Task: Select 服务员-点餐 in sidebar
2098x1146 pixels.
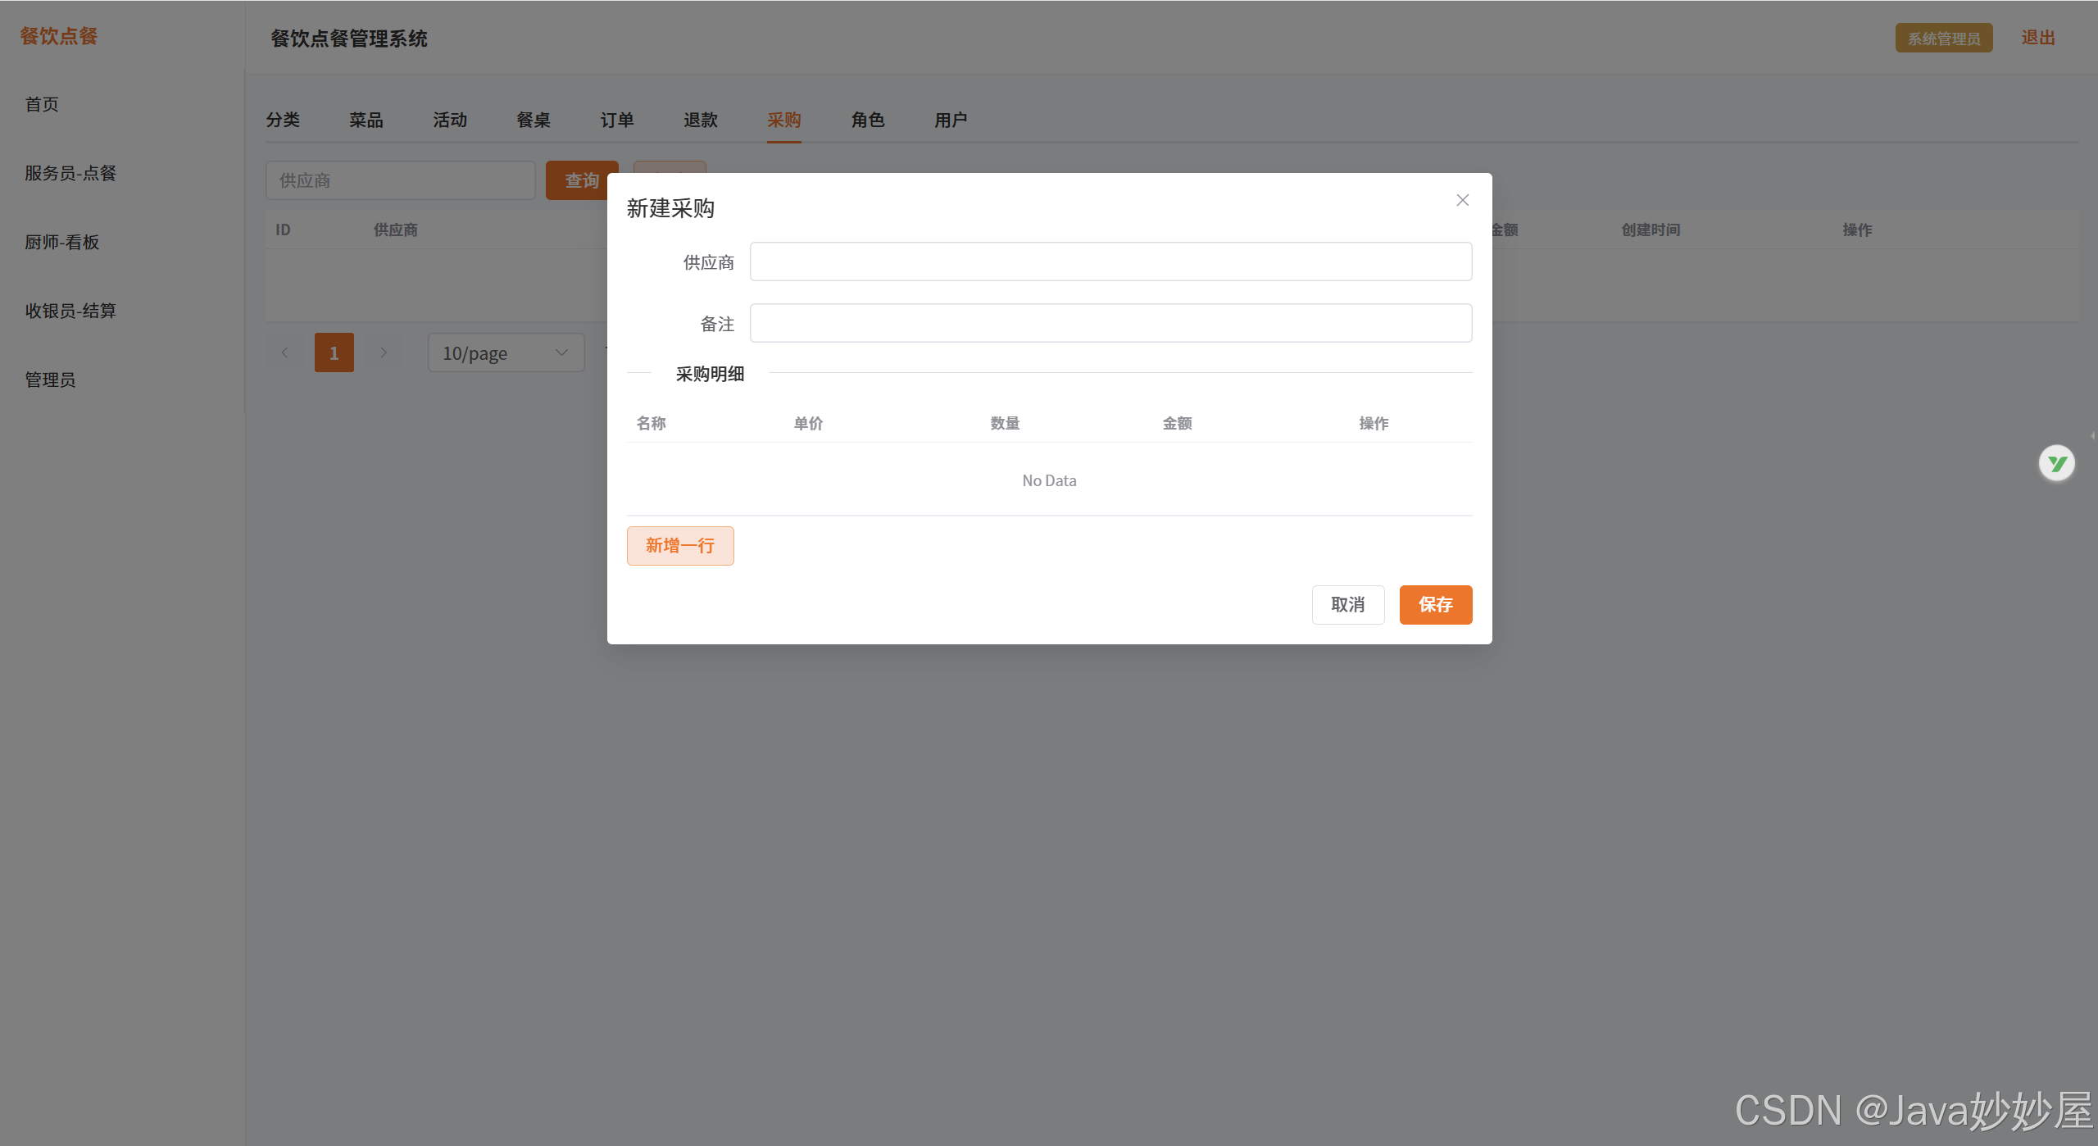Action: 70,173
